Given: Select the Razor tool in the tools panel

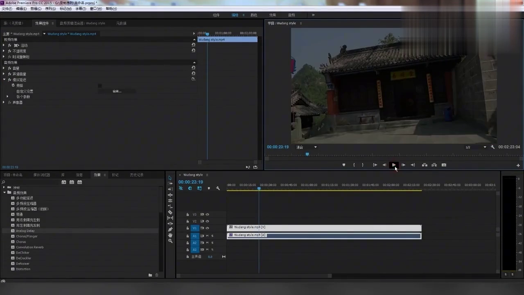Looking at the screenshot, I should [170, 212].
